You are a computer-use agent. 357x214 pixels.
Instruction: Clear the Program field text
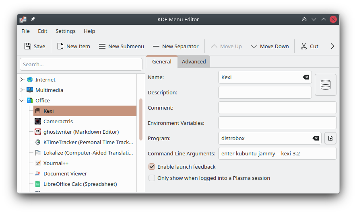[x=316, y=138]
